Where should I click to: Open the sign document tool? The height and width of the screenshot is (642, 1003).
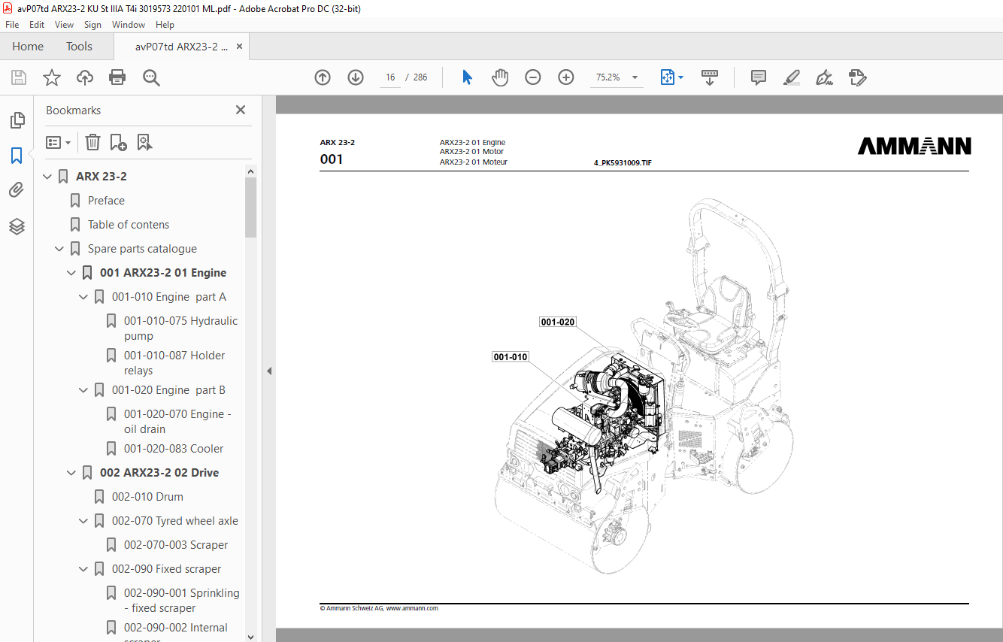point(824,77)
